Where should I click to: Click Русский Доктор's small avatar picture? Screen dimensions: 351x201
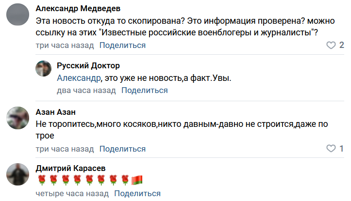coord(44,68)
